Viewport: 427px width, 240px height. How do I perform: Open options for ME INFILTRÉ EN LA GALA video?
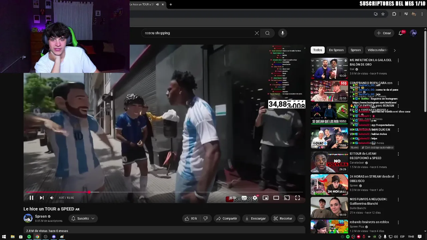coord(398,60)
